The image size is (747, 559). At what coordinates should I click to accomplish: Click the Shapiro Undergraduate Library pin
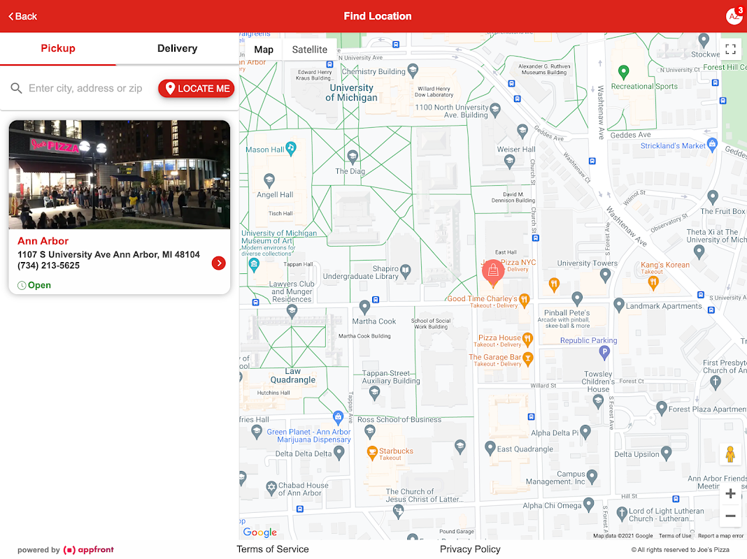[406, 270]
